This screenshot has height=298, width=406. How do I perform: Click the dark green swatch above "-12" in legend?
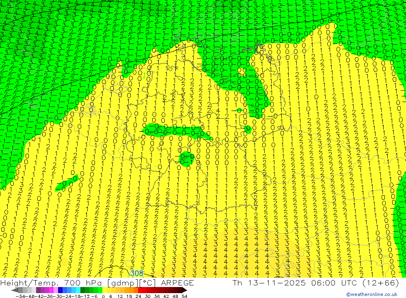point(82,290)
